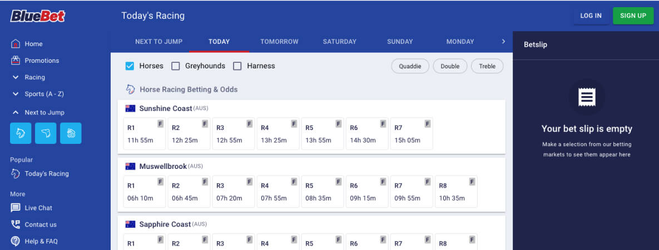Select horse racing Next to Jump icon
Viewport: 659px width, 250px height.
click(21, 133)
